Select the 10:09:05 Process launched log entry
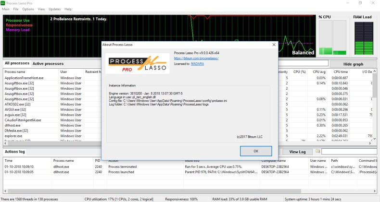 (x=190, y=172)
